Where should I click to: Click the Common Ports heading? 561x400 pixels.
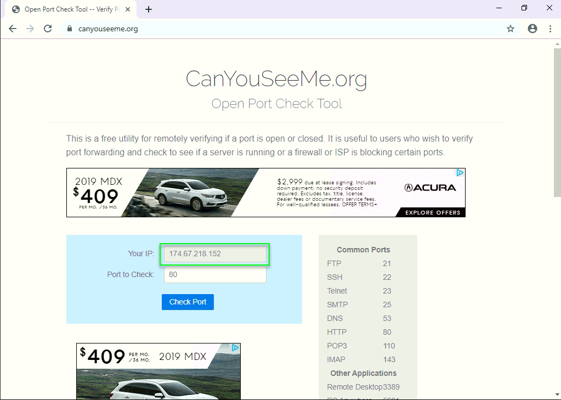364,250
